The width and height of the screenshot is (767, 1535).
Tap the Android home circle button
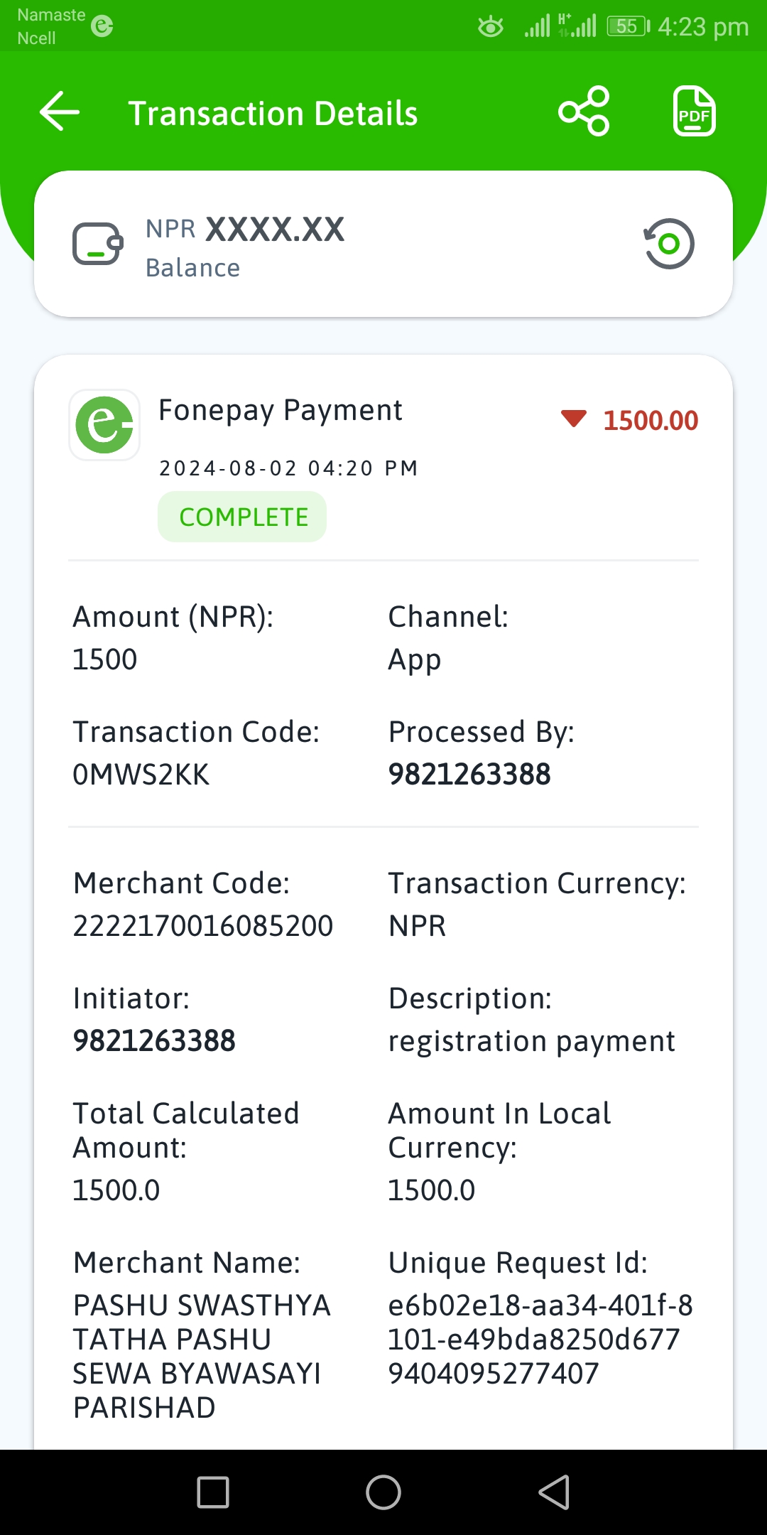(x=383, y=1492)
